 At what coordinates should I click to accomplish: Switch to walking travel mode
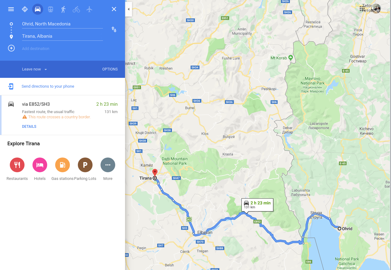[x=63, y=9]
